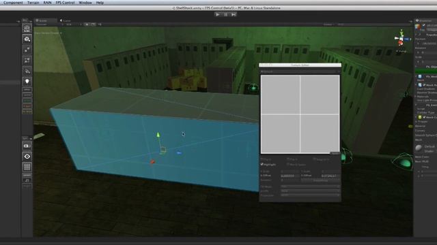
Task: Click the camera-shaped icon in lower left toolbar
Action: coord(27,146)
